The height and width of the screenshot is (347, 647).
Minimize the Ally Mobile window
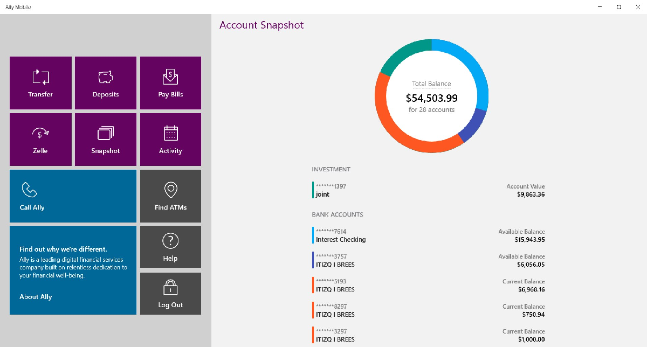[600, 7]
